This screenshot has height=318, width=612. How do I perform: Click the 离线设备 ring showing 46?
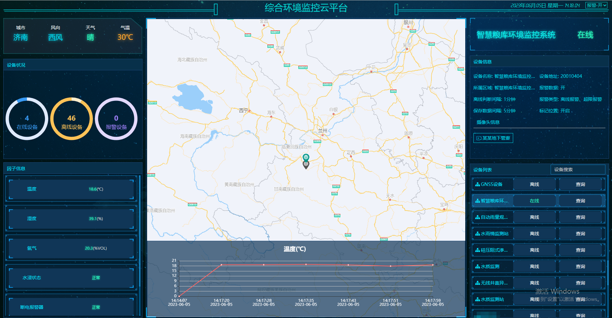click(x=72, y=119)
